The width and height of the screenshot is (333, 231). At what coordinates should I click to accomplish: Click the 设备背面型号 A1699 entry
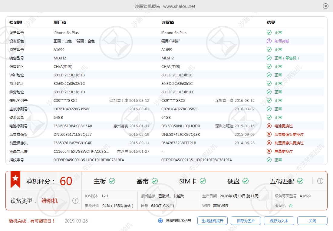pyautogui.click(x=293, y=196)
